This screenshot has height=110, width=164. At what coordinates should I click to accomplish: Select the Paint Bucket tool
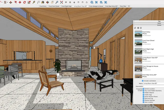[x=43, y=2]
